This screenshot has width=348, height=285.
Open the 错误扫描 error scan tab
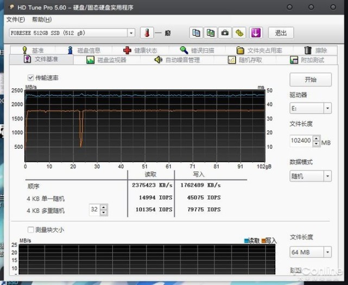(x=197, y=50)
